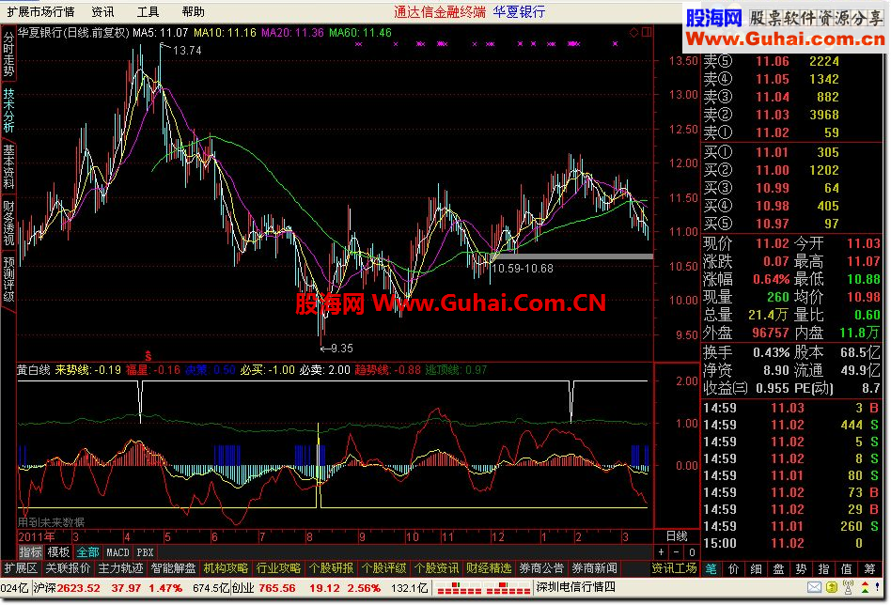Image resolution: width=891 pixels, height=605 pixels.
Task: Click 买⑤ bid price 10.97
Action: 773,224
